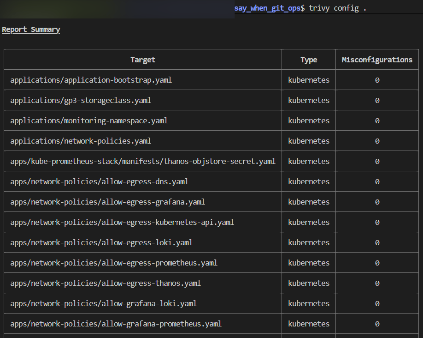Click the 'trivy config .' command text
The image size is (423, 338).
click(337, 8)
